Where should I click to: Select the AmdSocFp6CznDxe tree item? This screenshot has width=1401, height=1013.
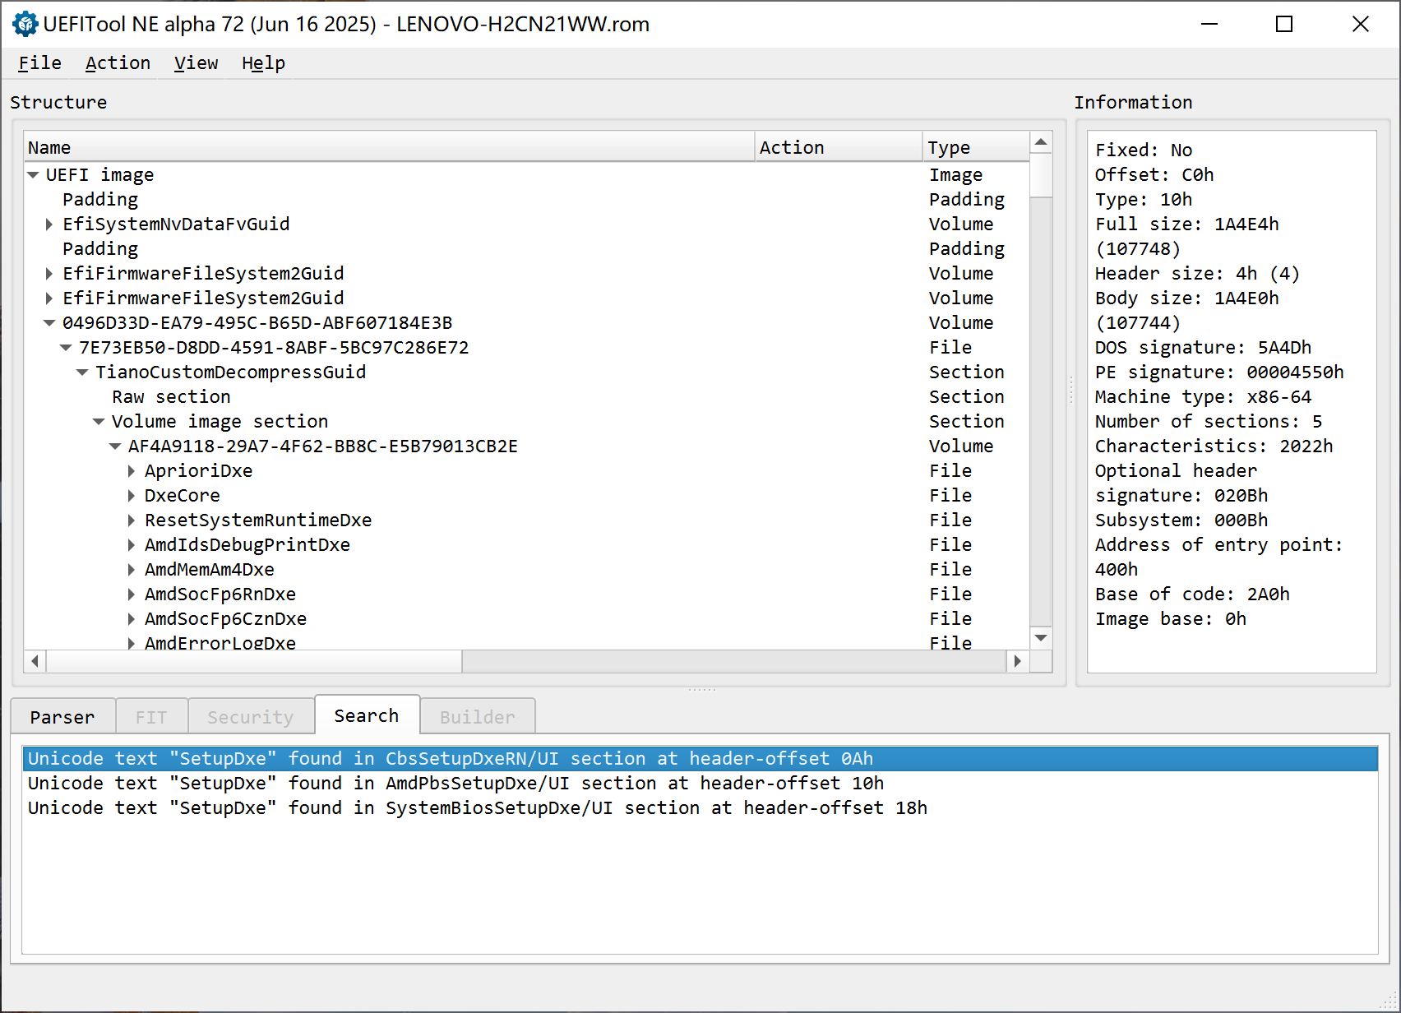(x=225, y=619)
